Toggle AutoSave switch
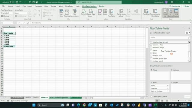 click(x=12, y=2)
